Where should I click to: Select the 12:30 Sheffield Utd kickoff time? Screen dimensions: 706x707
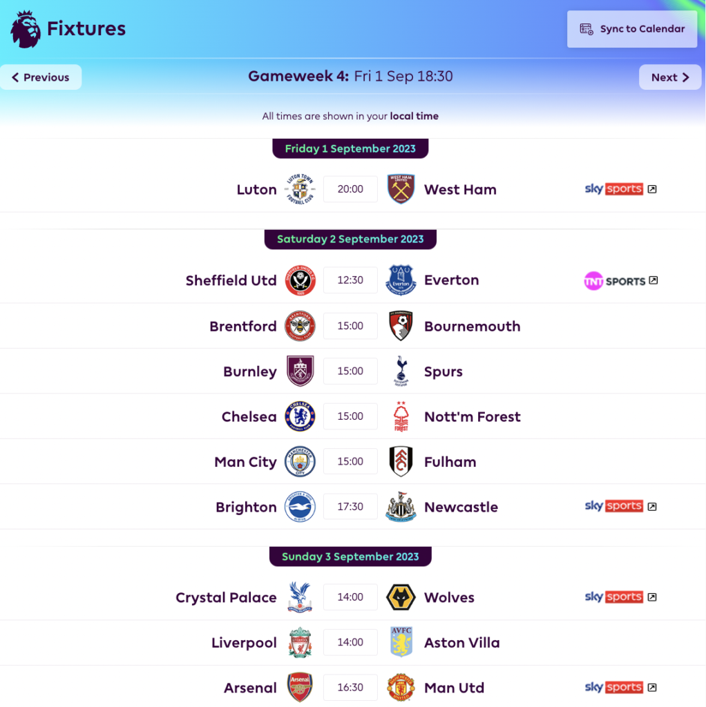click(350, 280)
